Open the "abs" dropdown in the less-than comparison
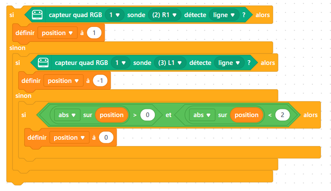This screenshot has height=191, width=331. coord(201,115)
